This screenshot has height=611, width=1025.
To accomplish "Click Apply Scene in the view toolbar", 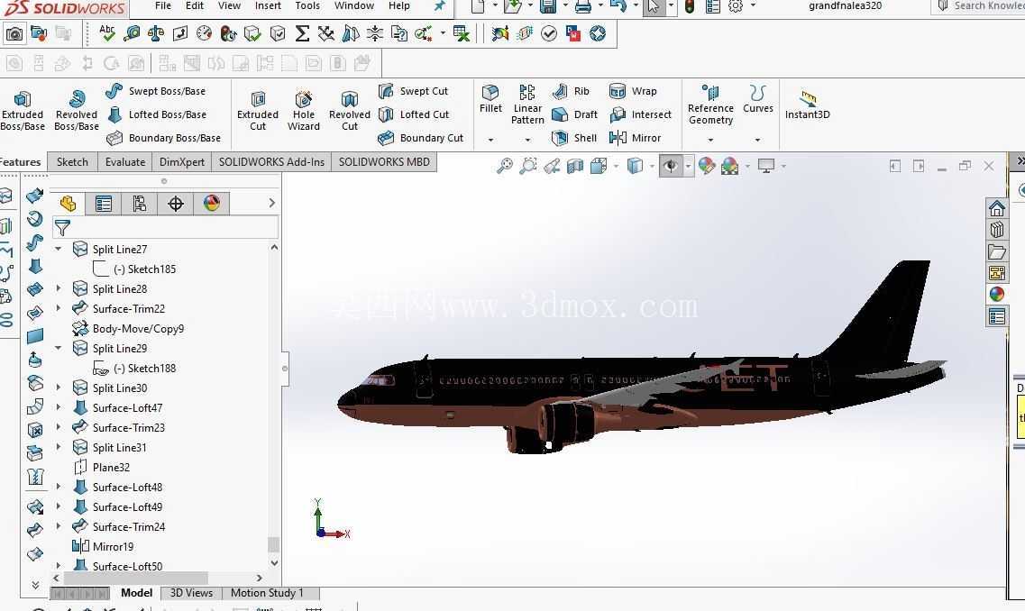I will (x=729, y=166).
